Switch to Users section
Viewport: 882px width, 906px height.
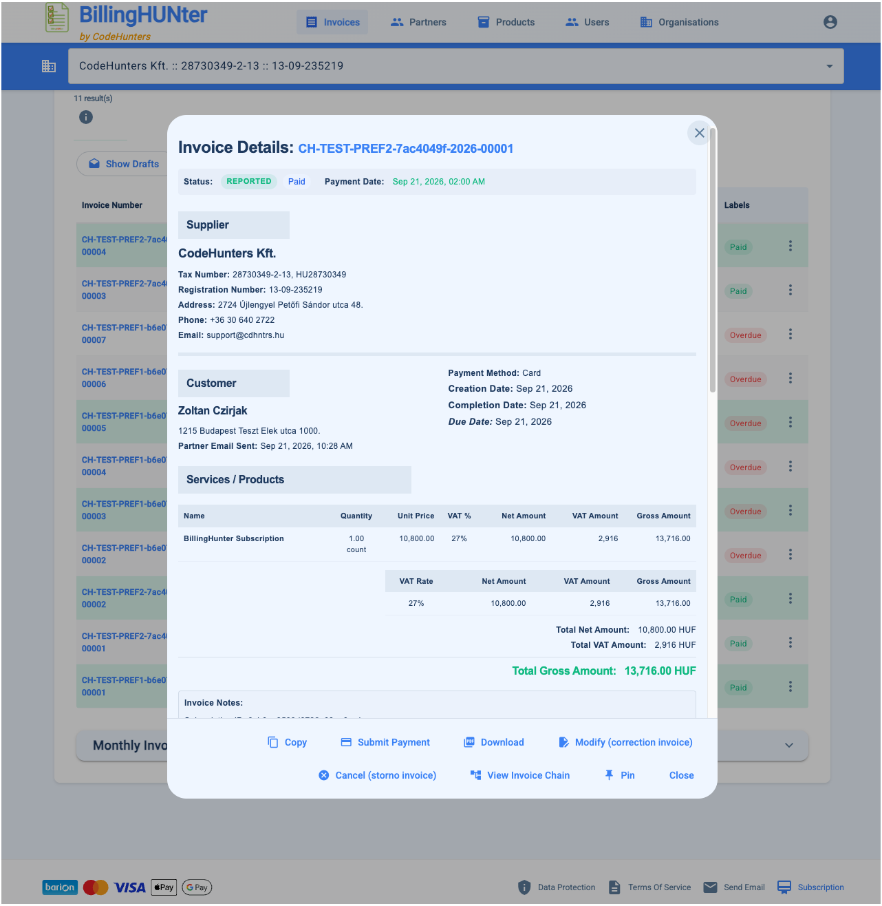pos(587,22)
